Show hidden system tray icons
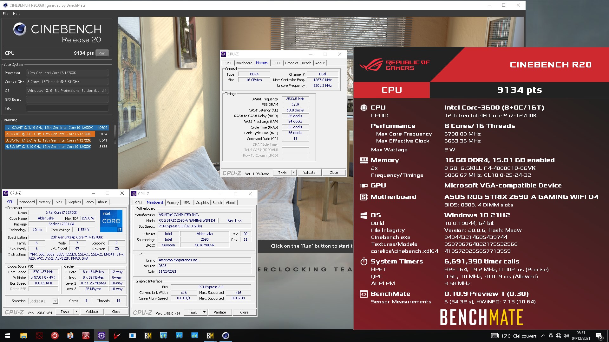The height and width of the screenshot is (342, 609). click(543, 336)
